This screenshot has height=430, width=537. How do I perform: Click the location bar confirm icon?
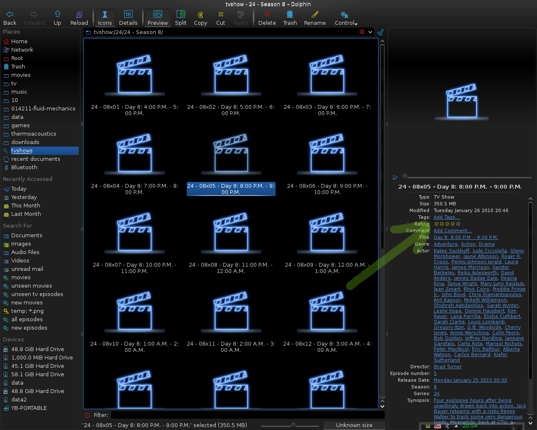381,32
